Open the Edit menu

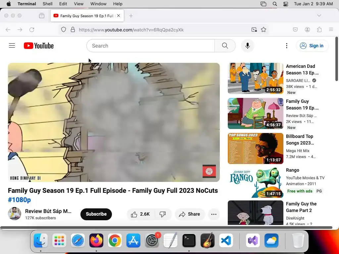[x=63, y=4]
